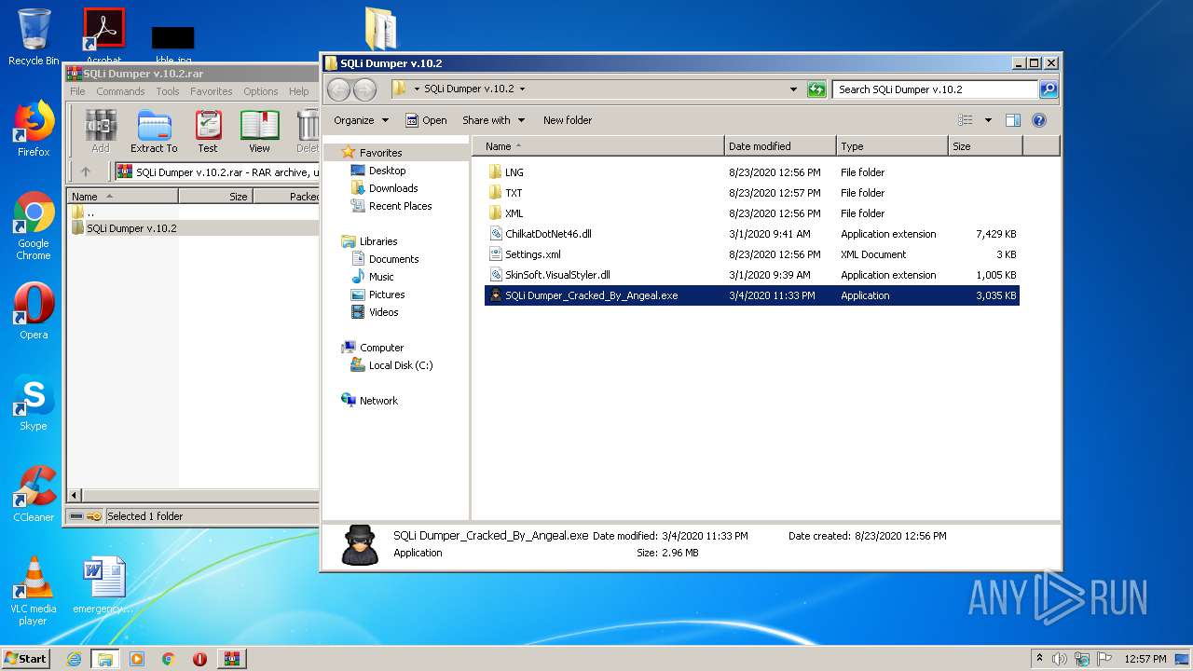Select Documents under Libraries

pyautogui.click(x=393, y=259)
